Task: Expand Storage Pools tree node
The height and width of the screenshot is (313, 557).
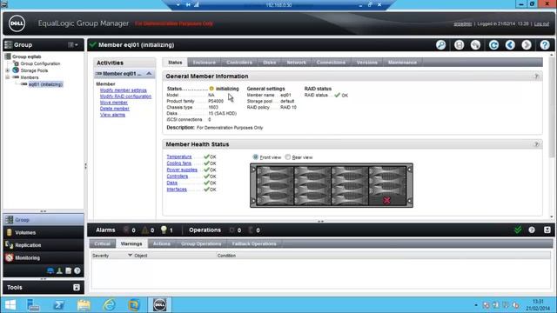Action: 8,70
